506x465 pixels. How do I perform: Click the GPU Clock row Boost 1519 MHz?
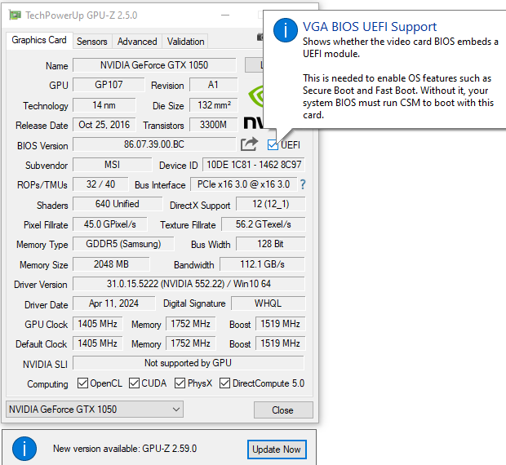280,324
